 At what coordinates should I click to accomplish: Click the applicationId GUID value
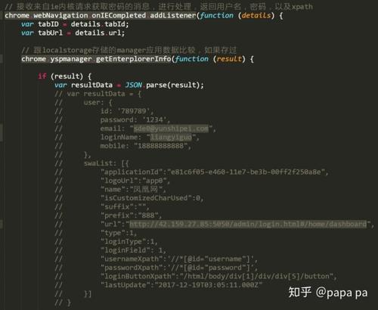(246, 172)
